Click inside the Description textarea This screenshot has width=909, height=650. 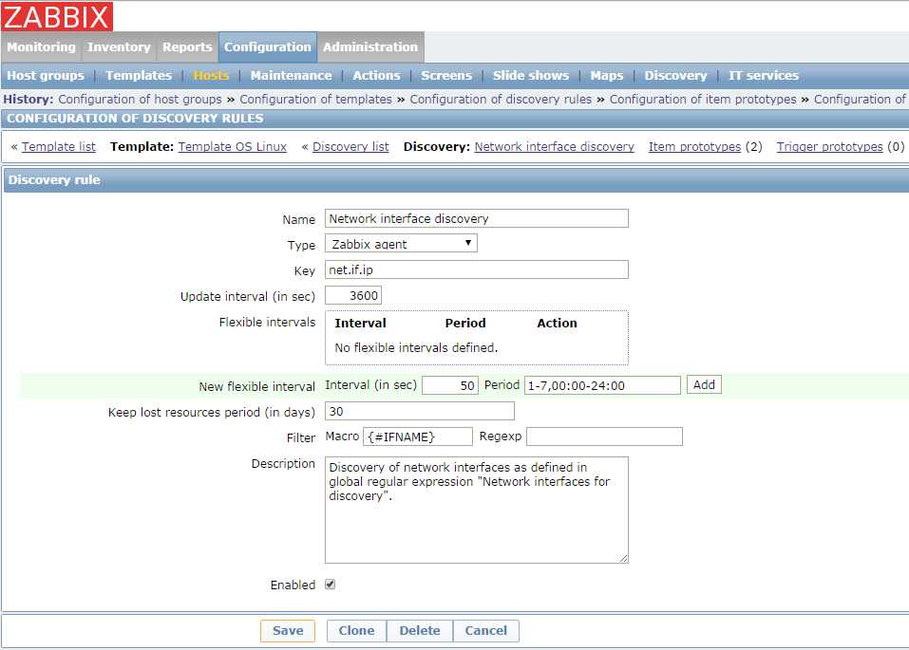(477, 510)
